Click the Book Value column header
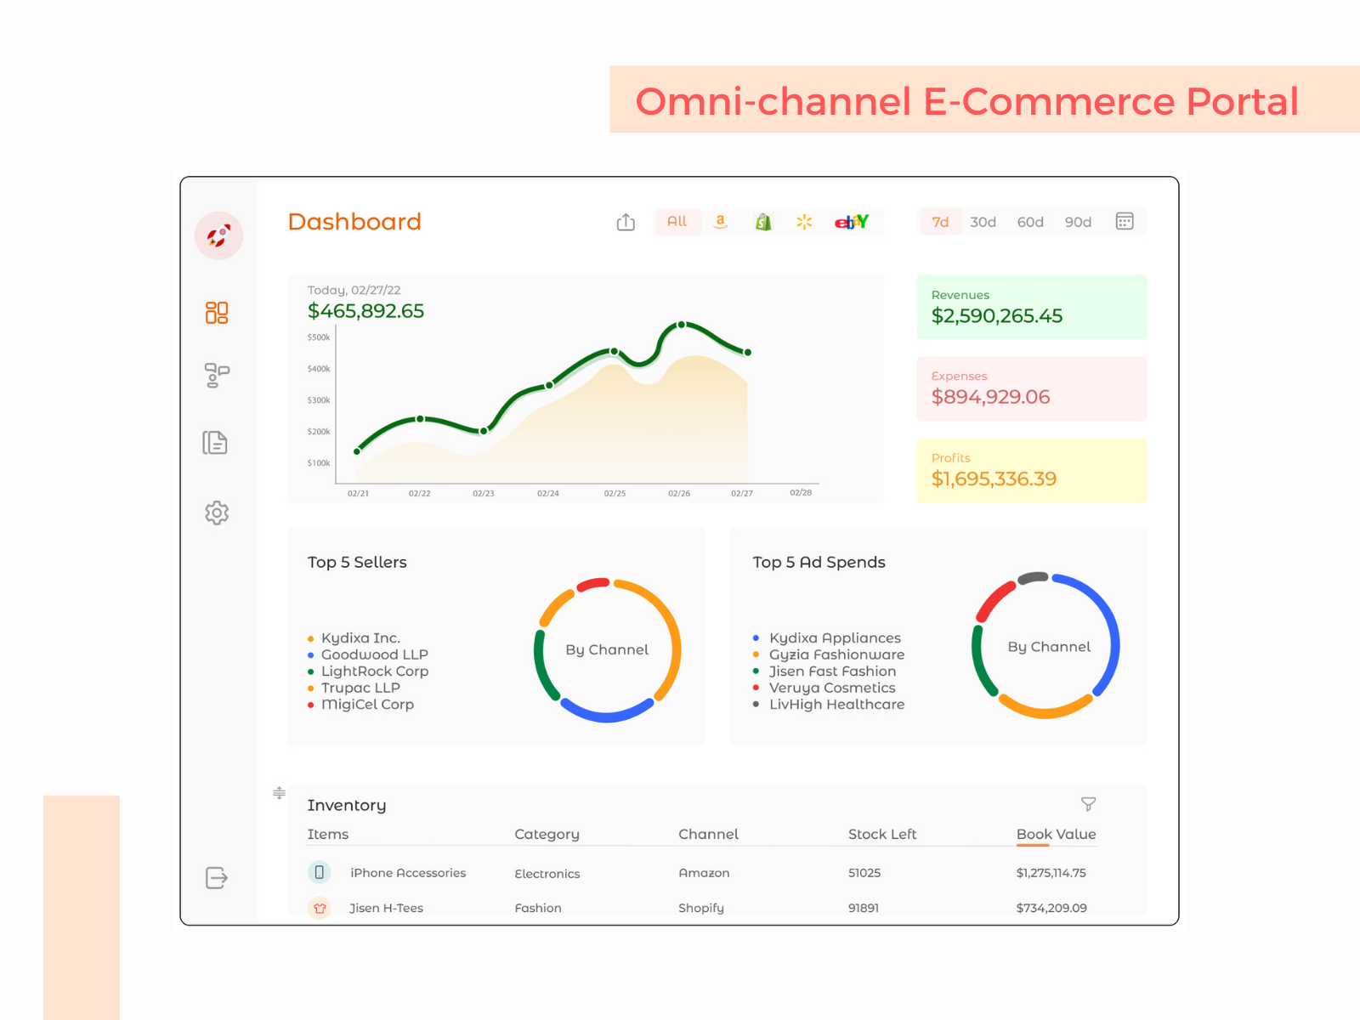Viewport: 1360px width, 1020px height. tap(1056, 834)
